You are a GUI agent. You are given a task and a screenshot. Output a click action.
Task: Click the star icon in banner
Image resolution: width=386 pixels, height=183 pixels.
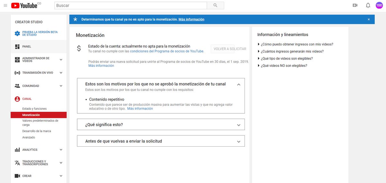click(x=75, y=19)
